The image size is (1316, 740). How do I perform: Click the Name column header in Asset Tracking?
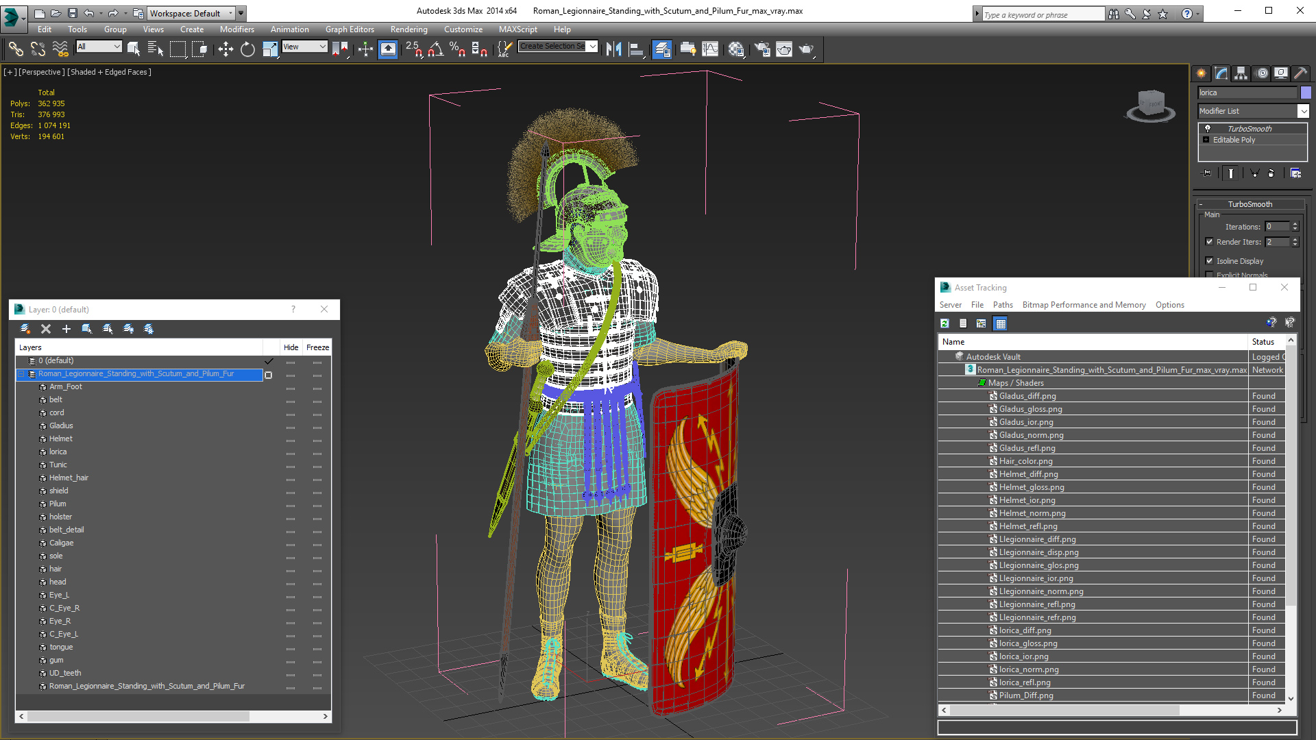[x=1093, y=342]
